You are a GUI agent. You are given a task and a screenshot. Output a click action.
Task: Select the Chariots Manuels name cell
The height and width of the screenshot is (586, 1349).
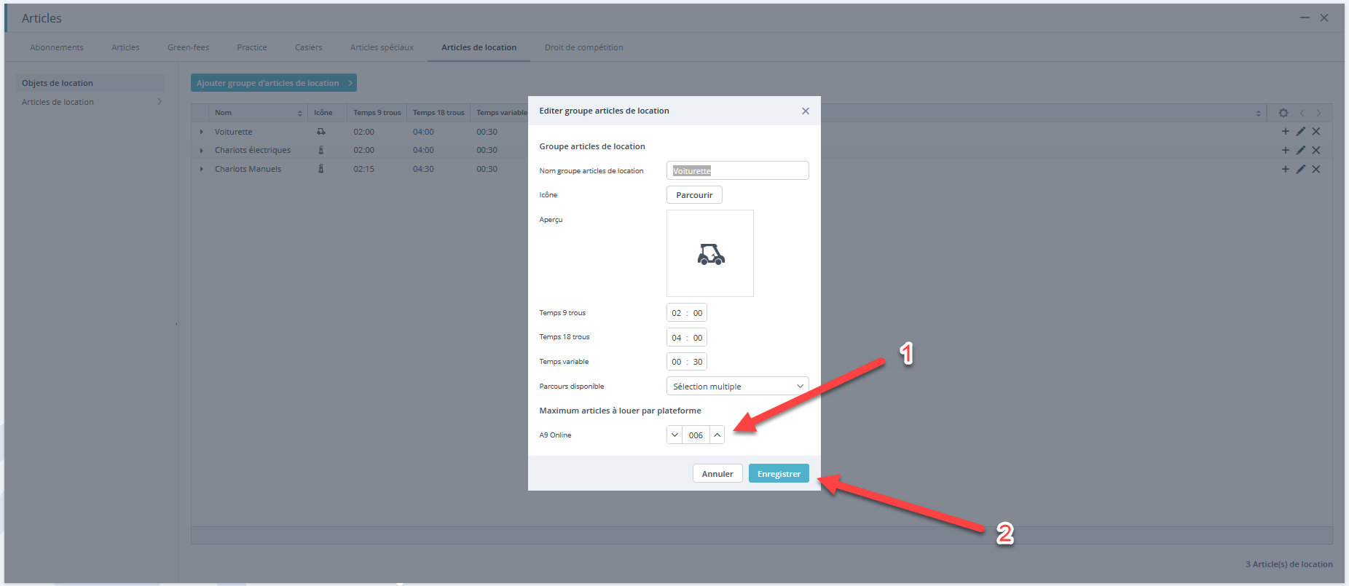248,169
